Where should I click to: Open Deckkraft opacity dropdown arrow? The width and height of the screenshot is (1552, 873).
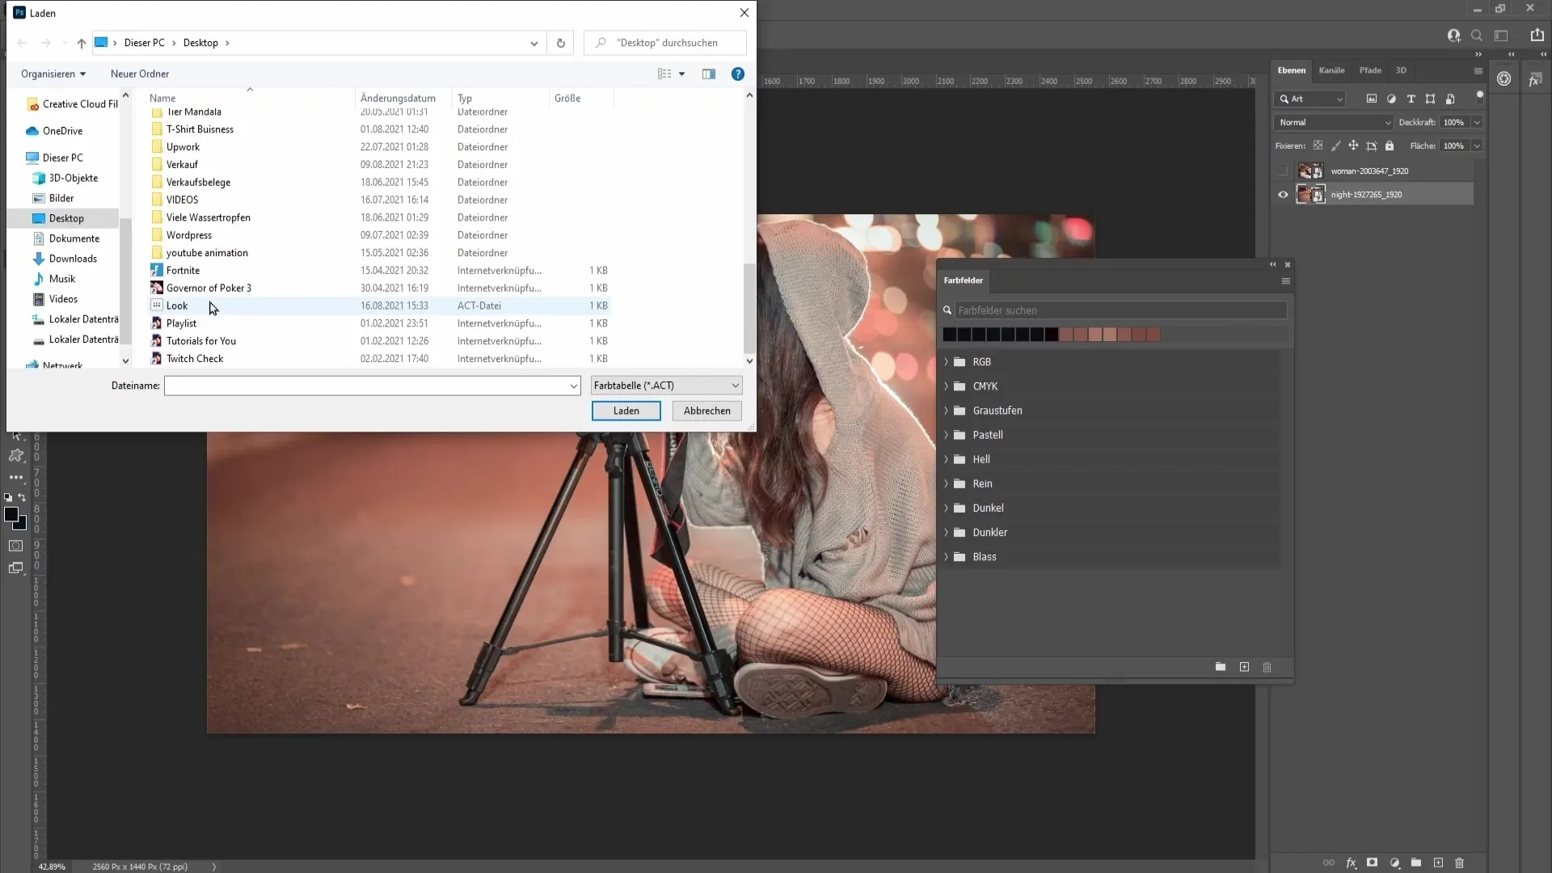pos(1477,122)
